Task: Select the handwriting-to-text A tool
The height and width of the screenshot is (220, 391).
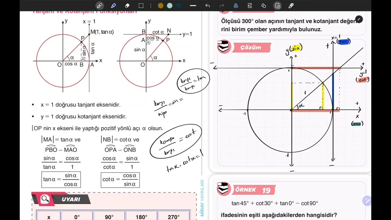Action: click(x=236, y=5)
